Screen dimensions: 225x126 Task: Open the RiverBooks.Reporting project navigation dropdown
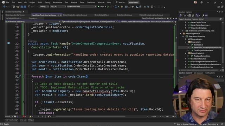[x=33, y=22]
